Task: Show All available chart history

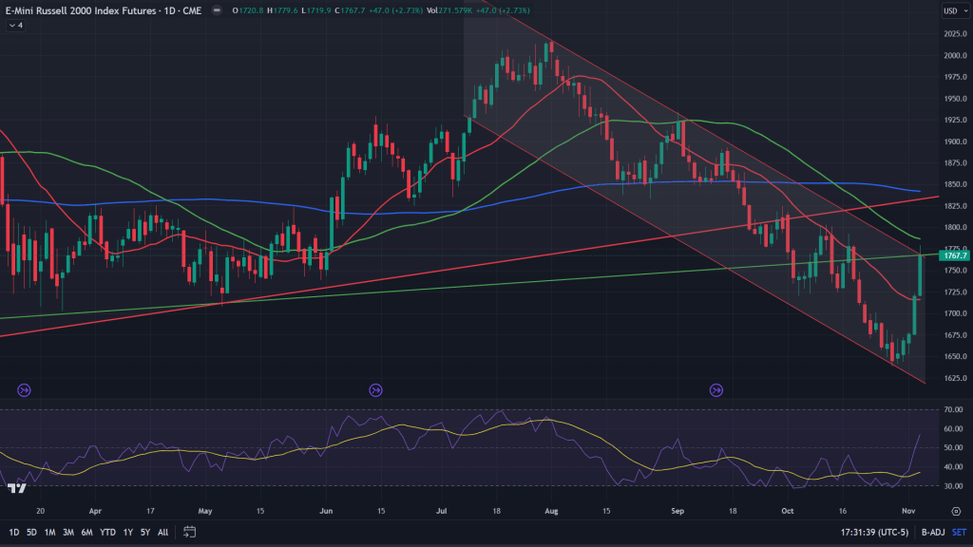Action: [x=163, y=532]
